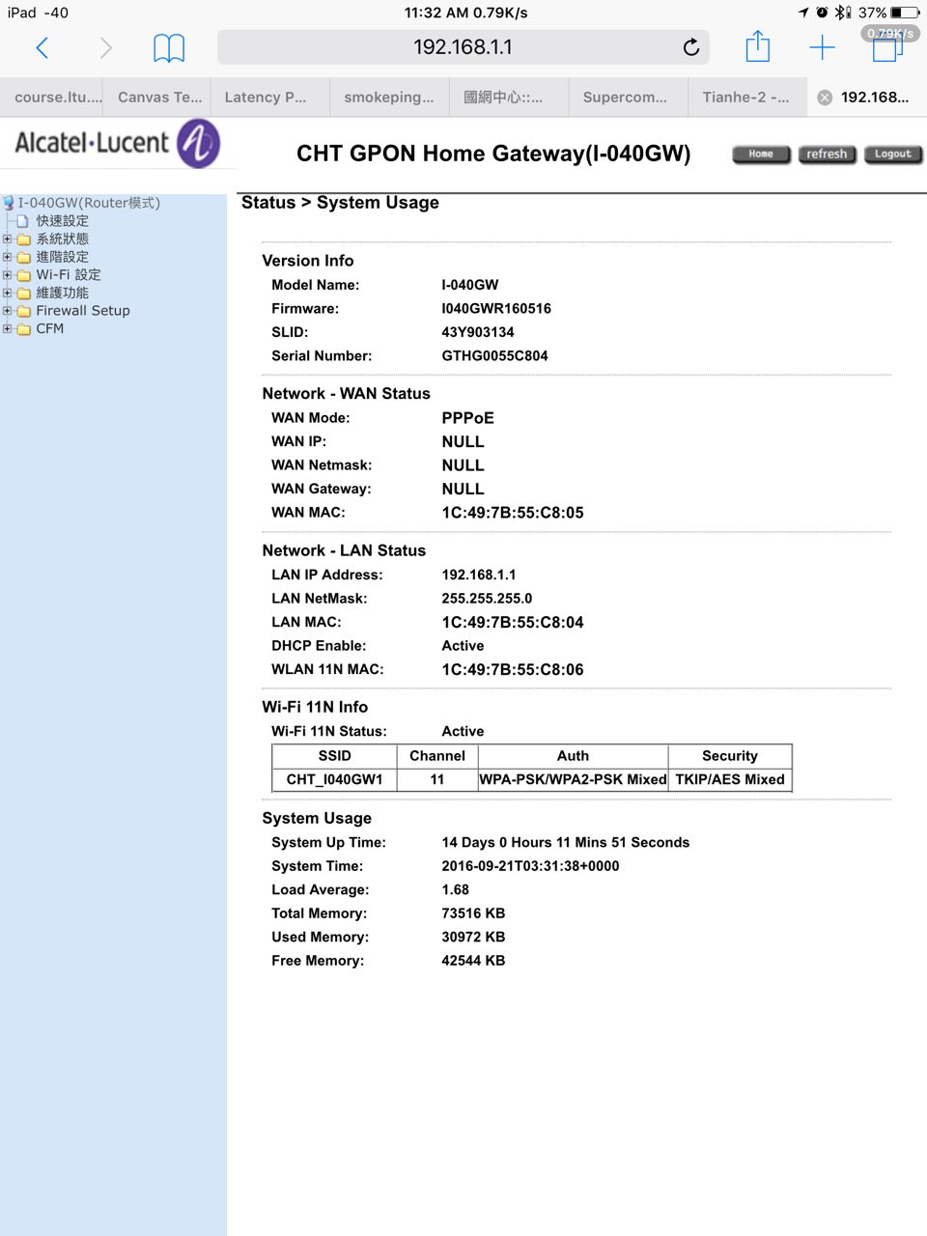Screen dimensions: 927x1236
Task: Close the 192.168 tab with X icon
Action: 825,98
